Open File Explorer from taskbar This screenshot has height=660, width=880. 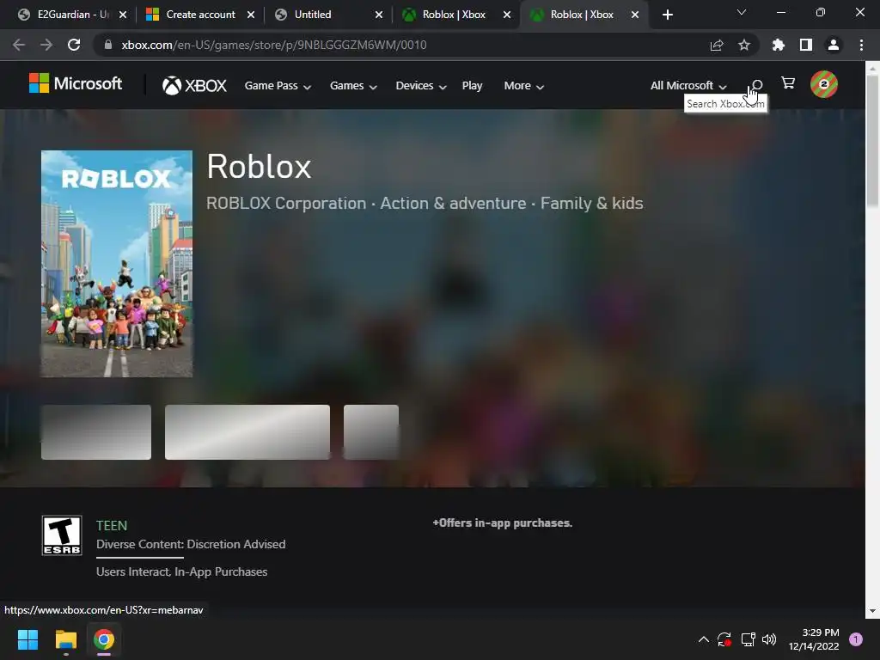point(65,639)
